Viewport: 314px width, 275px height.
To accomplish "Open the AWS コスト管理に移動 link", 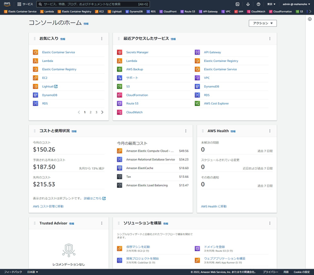I will [48, 206].
